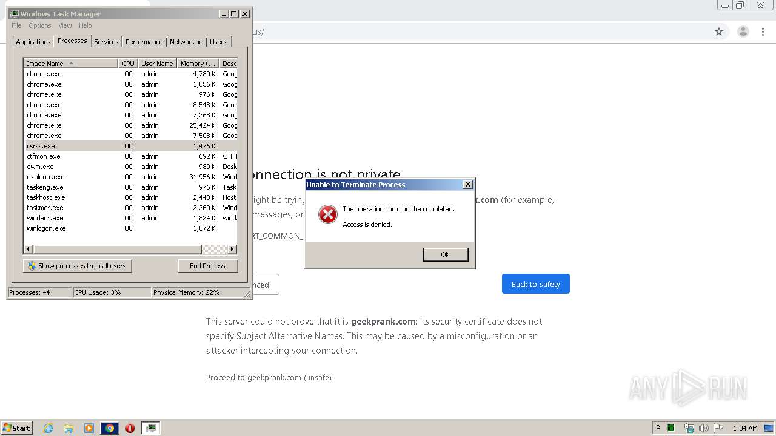
Task: Open Windows Explorer folder icon in taskbar
Action: coord(69,428)
